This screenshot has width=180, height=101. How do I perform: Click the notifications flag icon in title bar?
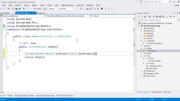coord(136,1)
